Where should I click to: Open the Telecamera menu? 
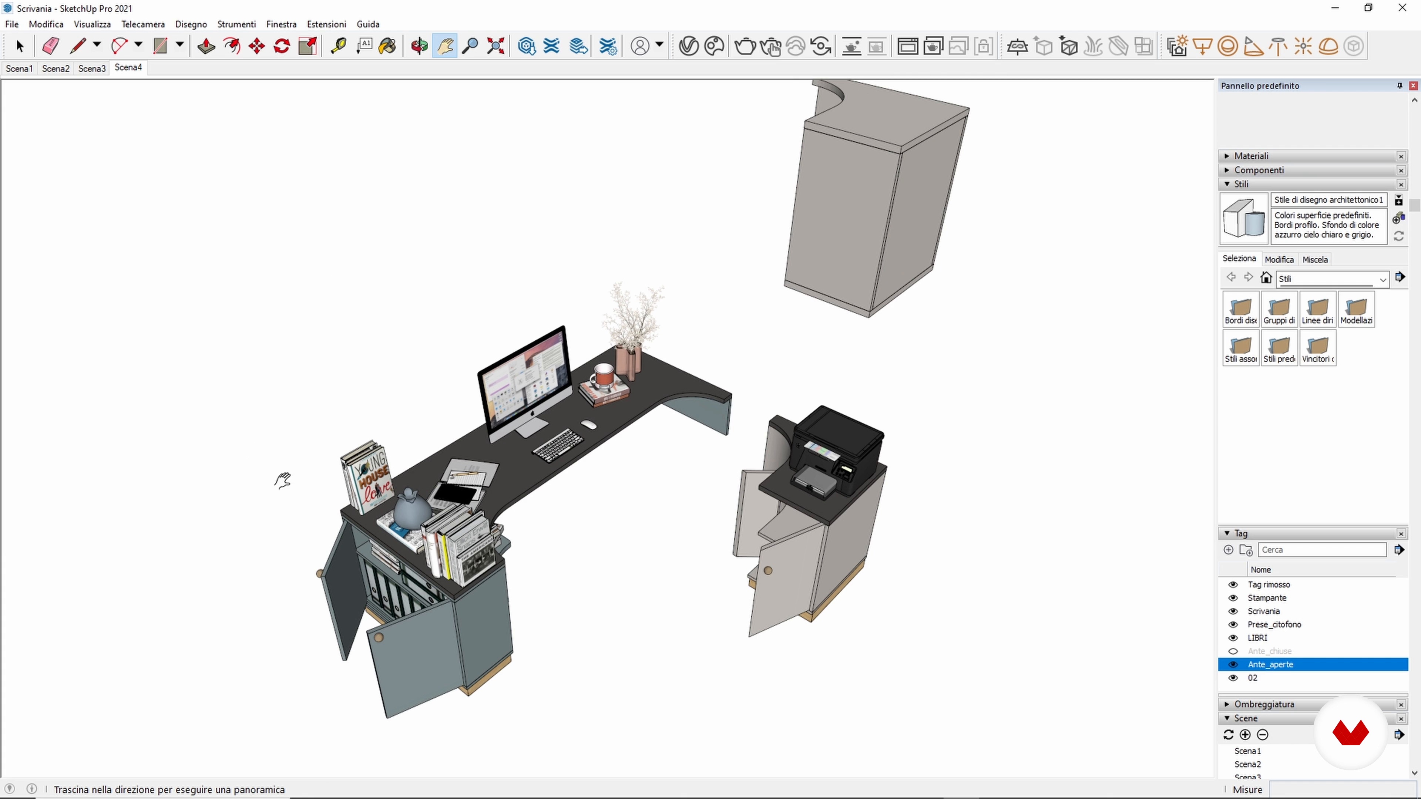(x=143, y=24)
